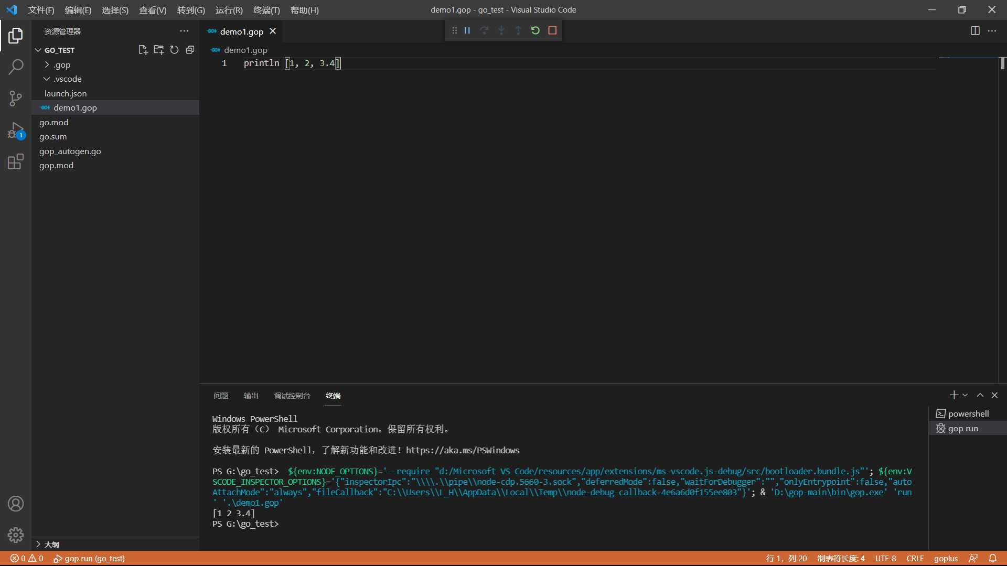Open the Run menu
Viewport: 1007px width, 566px height.
tap(229, 10)
